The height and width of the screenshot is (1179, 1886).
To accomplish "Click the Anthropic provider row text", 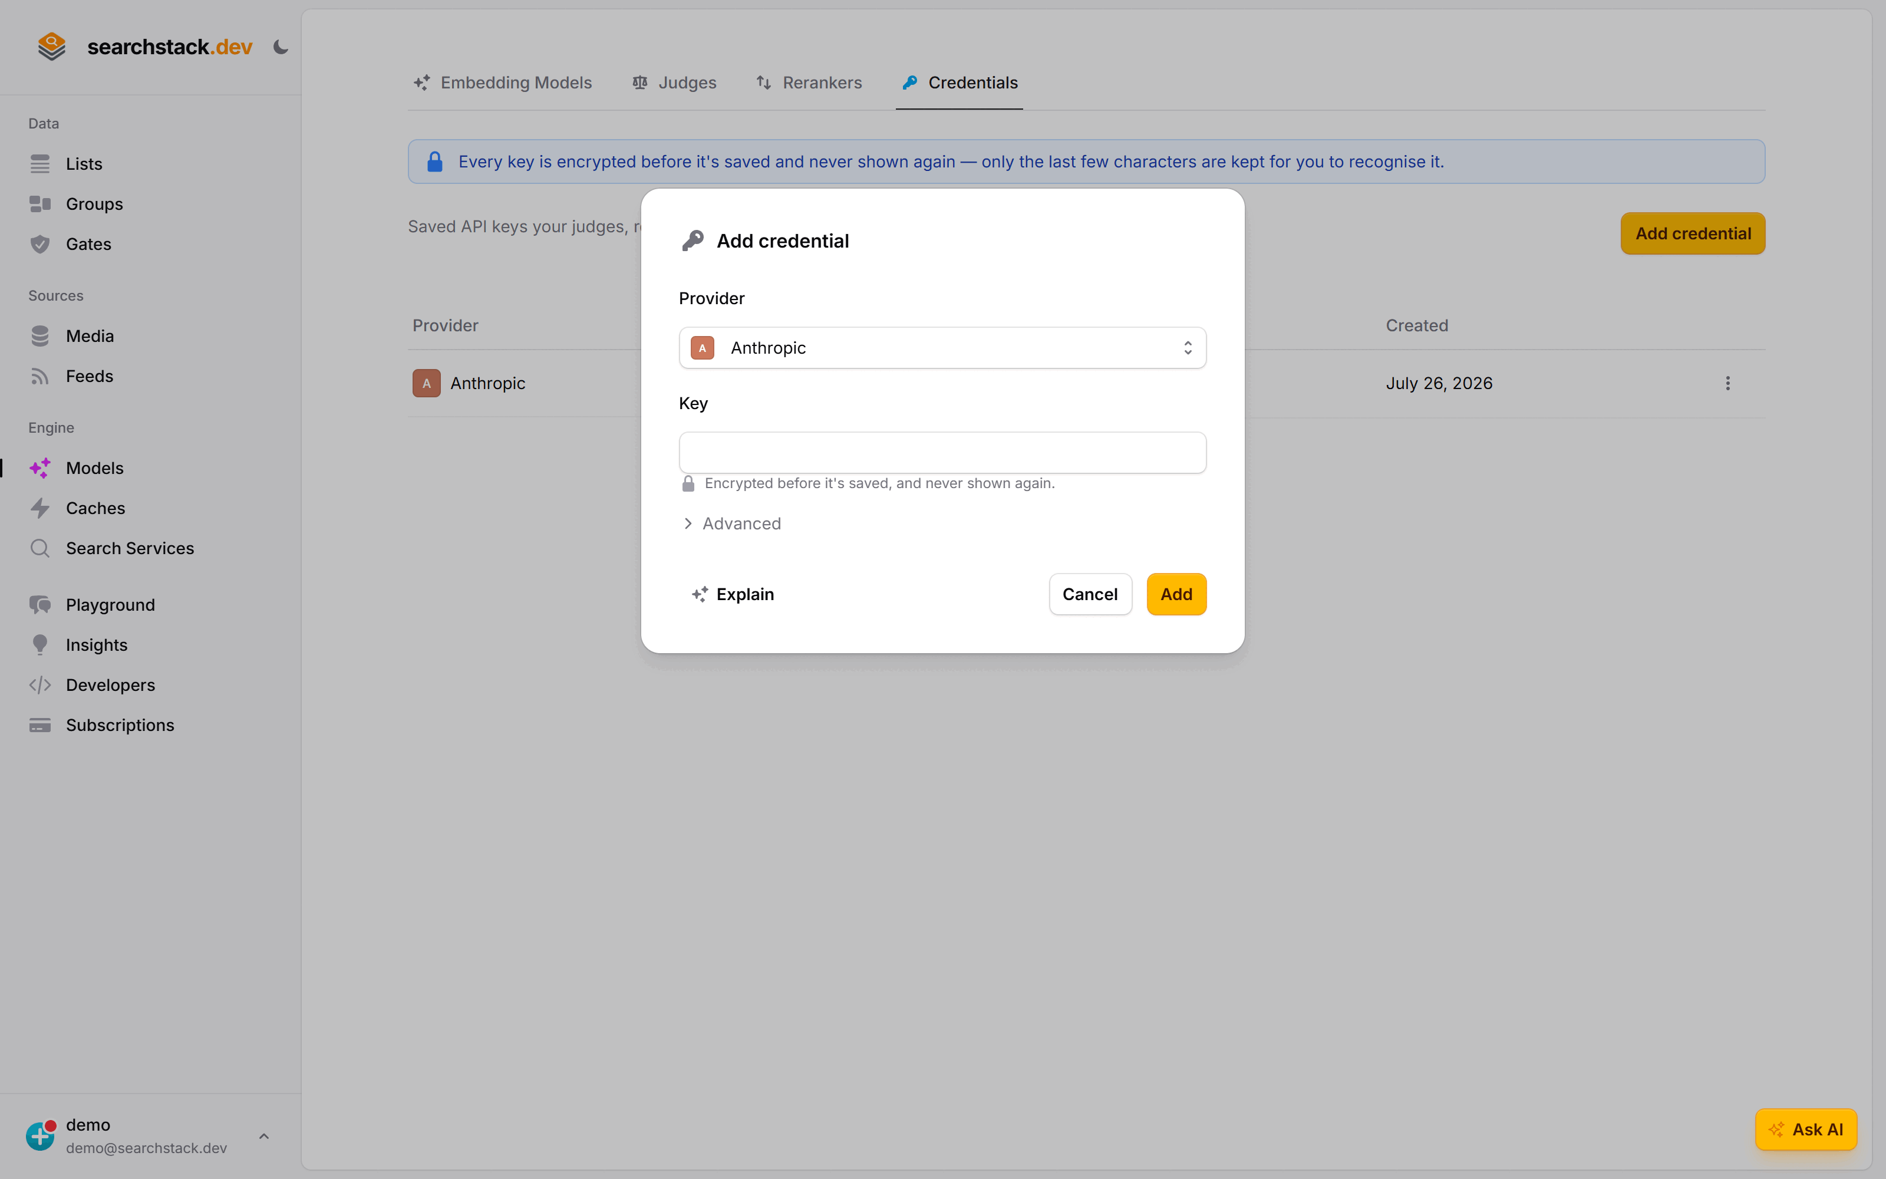I will click(488, 384).
